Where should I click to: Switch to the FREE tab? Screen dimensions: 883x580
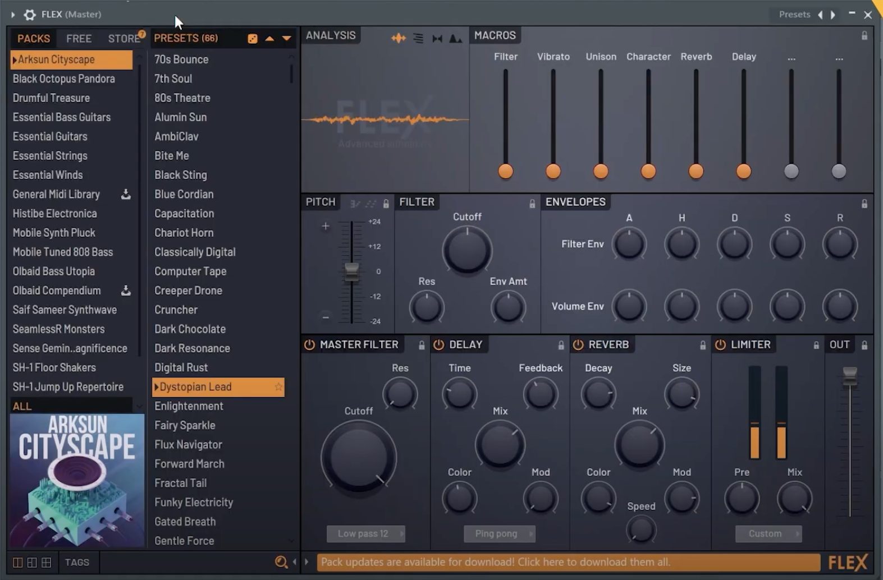pos(79,39)
